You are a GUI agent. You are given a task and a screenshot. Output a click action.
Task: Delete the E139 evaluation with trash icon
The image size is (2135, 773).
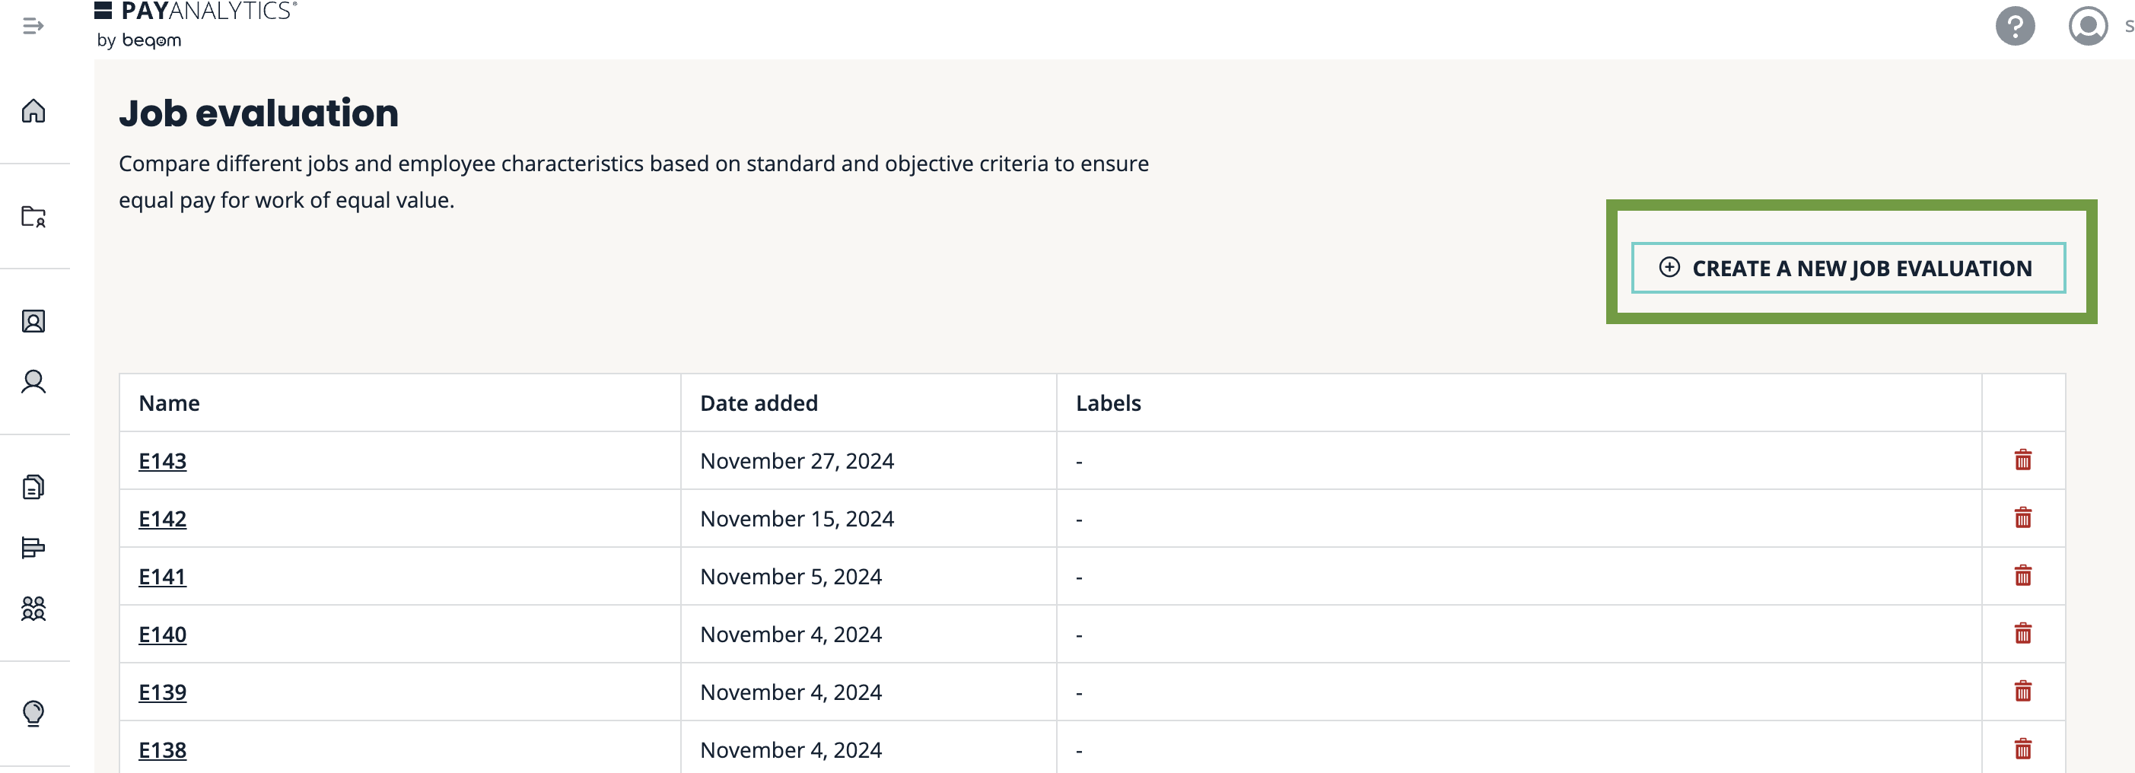tap(2022, 692)
